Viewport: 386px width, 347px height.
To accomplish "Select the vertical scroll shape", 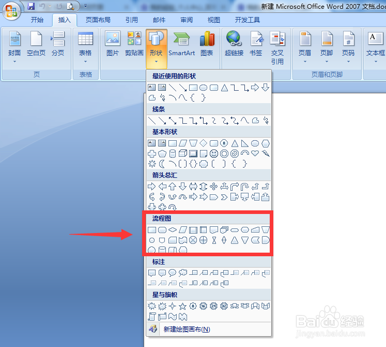I will click(152, 317).
